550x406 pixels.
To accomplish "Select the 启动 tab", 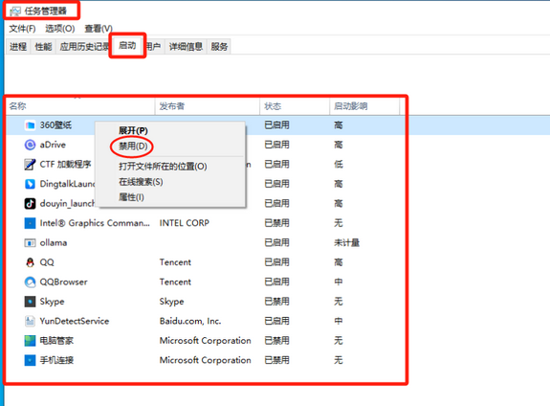I will tap(127, 46).
